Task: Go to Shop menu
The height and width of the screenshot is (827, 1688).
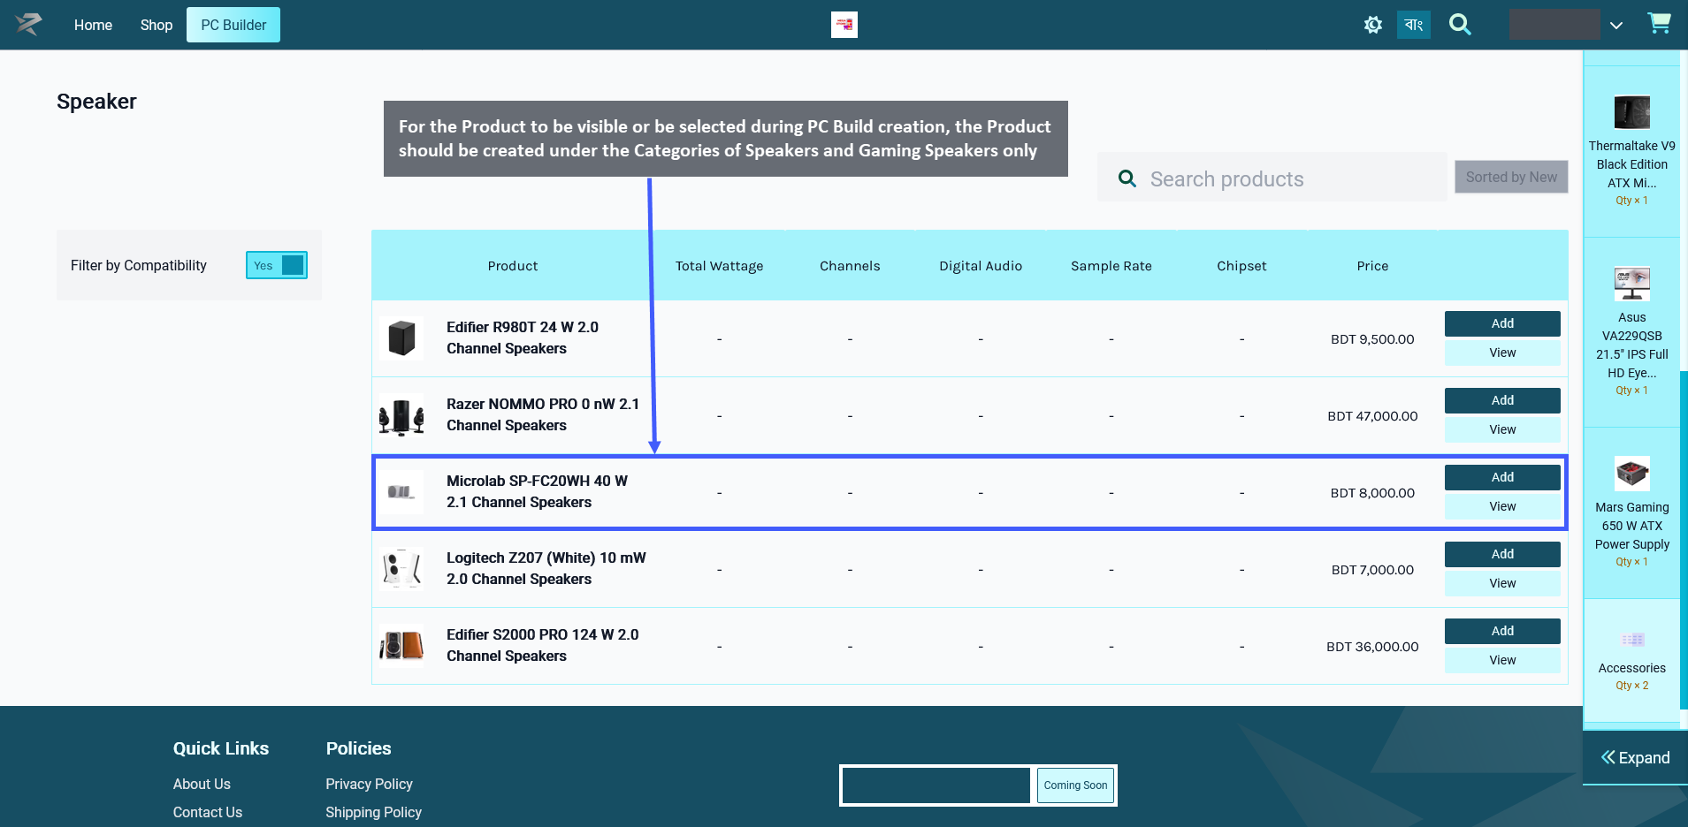Action: coord(157,25)
